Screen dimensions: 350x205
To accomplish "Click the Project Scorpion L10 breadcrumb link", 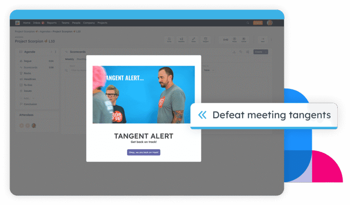I will point(67,32).
